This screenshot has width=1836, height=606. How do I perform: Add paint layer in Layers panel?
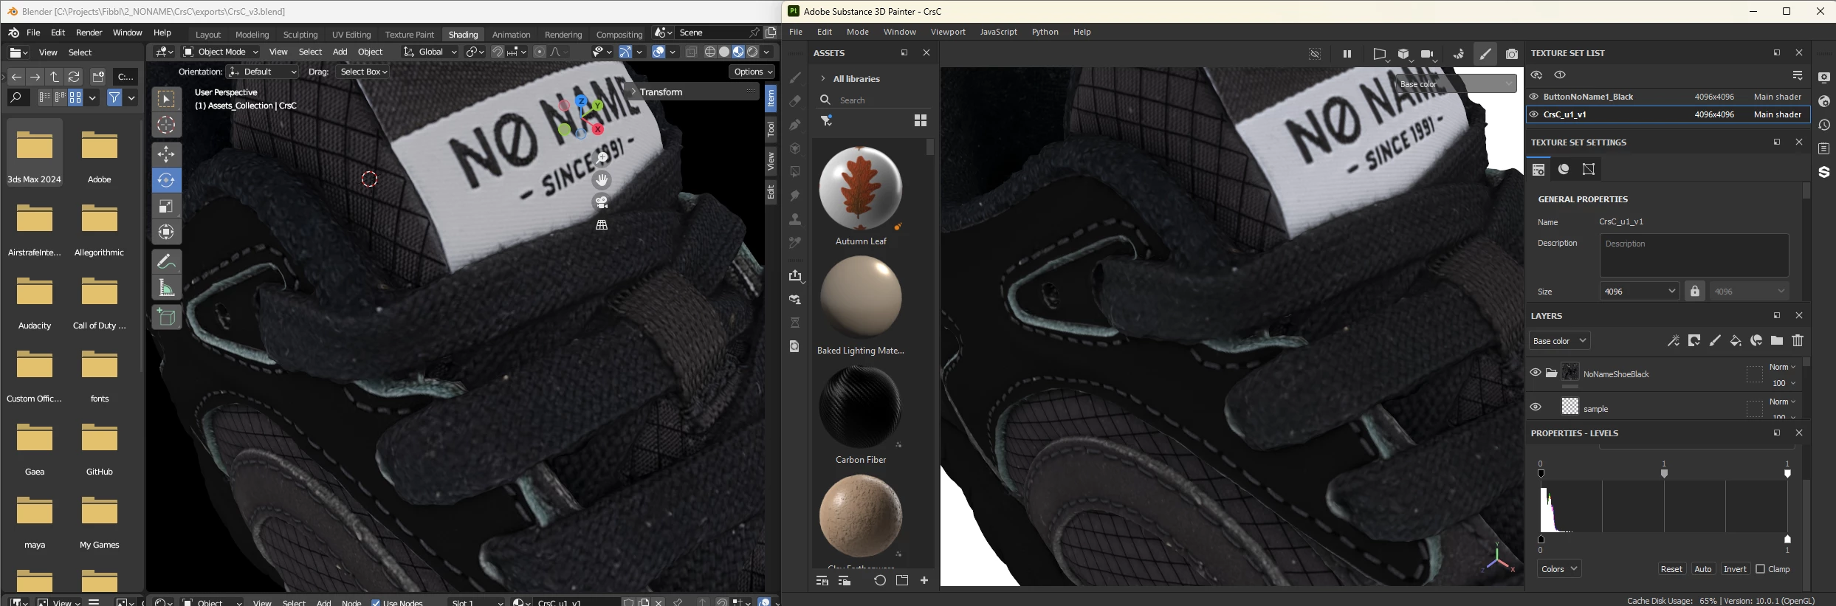pyautogui.click(x=1715, y=340)
